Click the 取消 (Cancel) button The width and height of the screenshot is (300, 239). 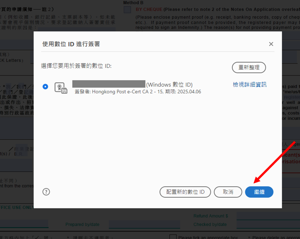[x=228, y=192]
